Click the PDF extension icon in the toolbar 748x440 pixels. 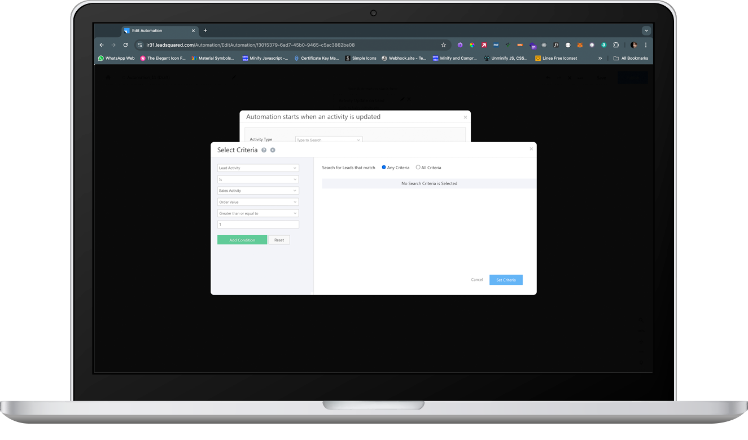pyautogui.click(x=496, y=45)
